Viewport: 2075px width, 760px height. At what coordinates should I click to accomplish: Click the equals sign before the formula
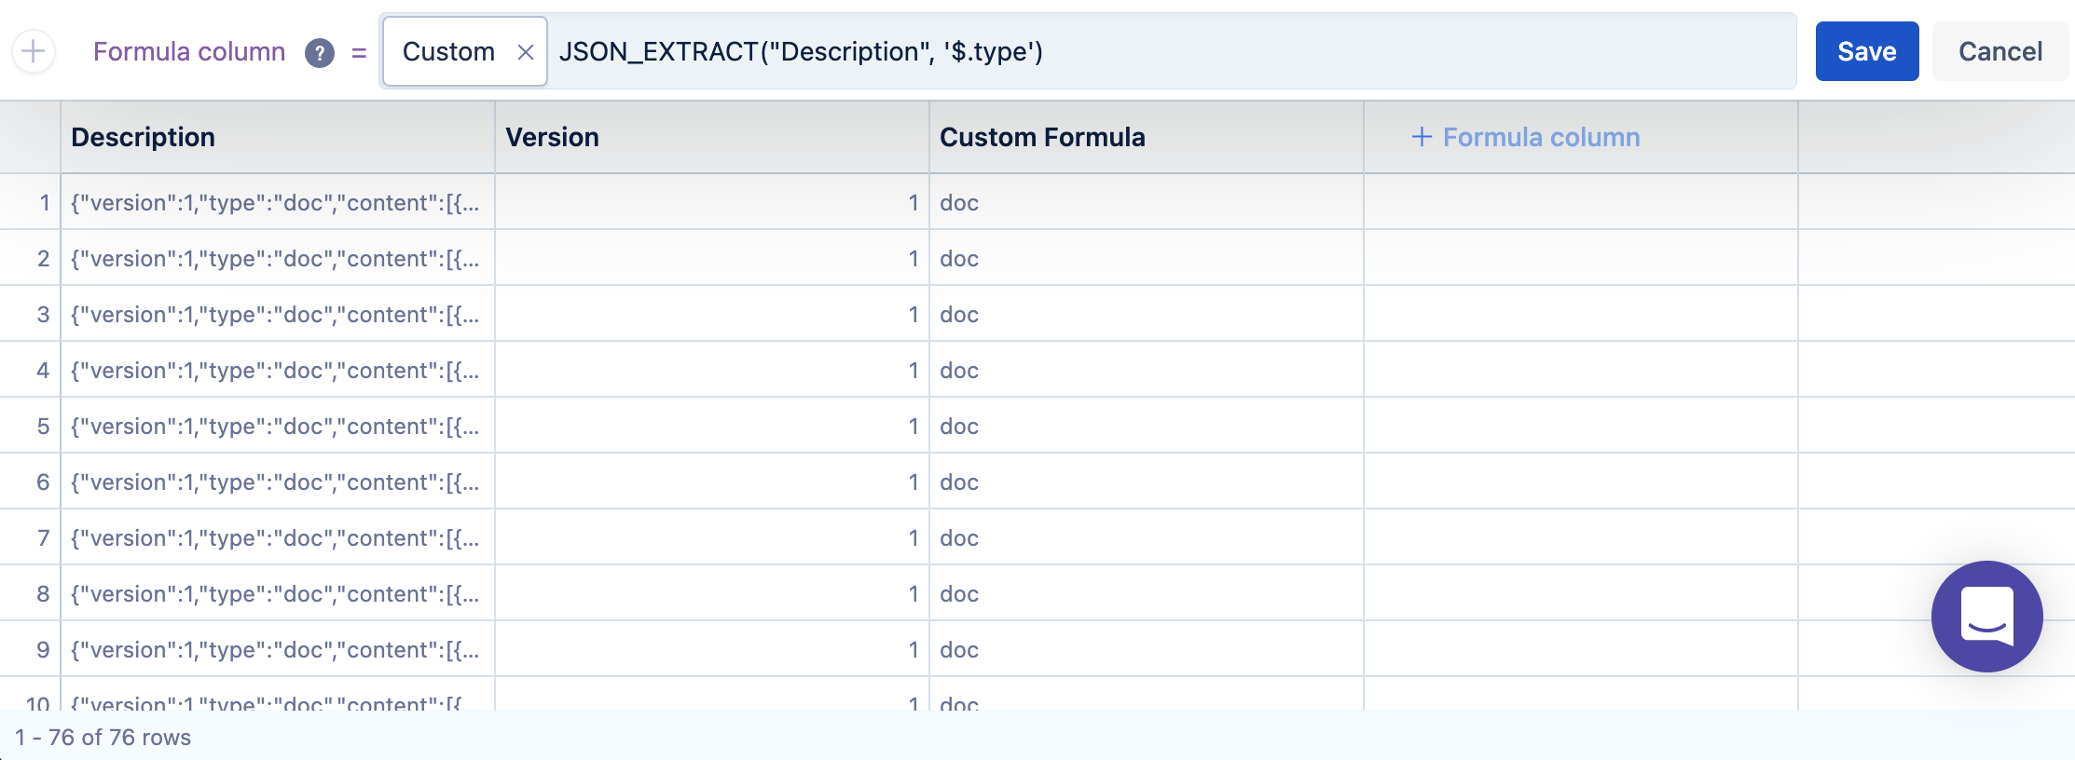[359, 53]
